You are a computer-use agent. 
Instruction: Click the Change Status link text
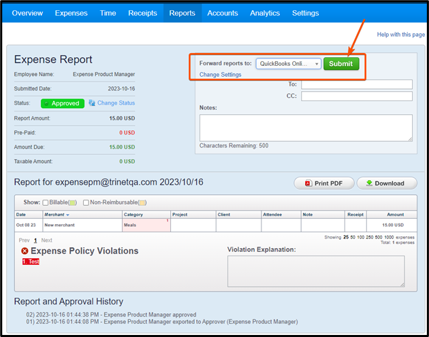[116, 103]
